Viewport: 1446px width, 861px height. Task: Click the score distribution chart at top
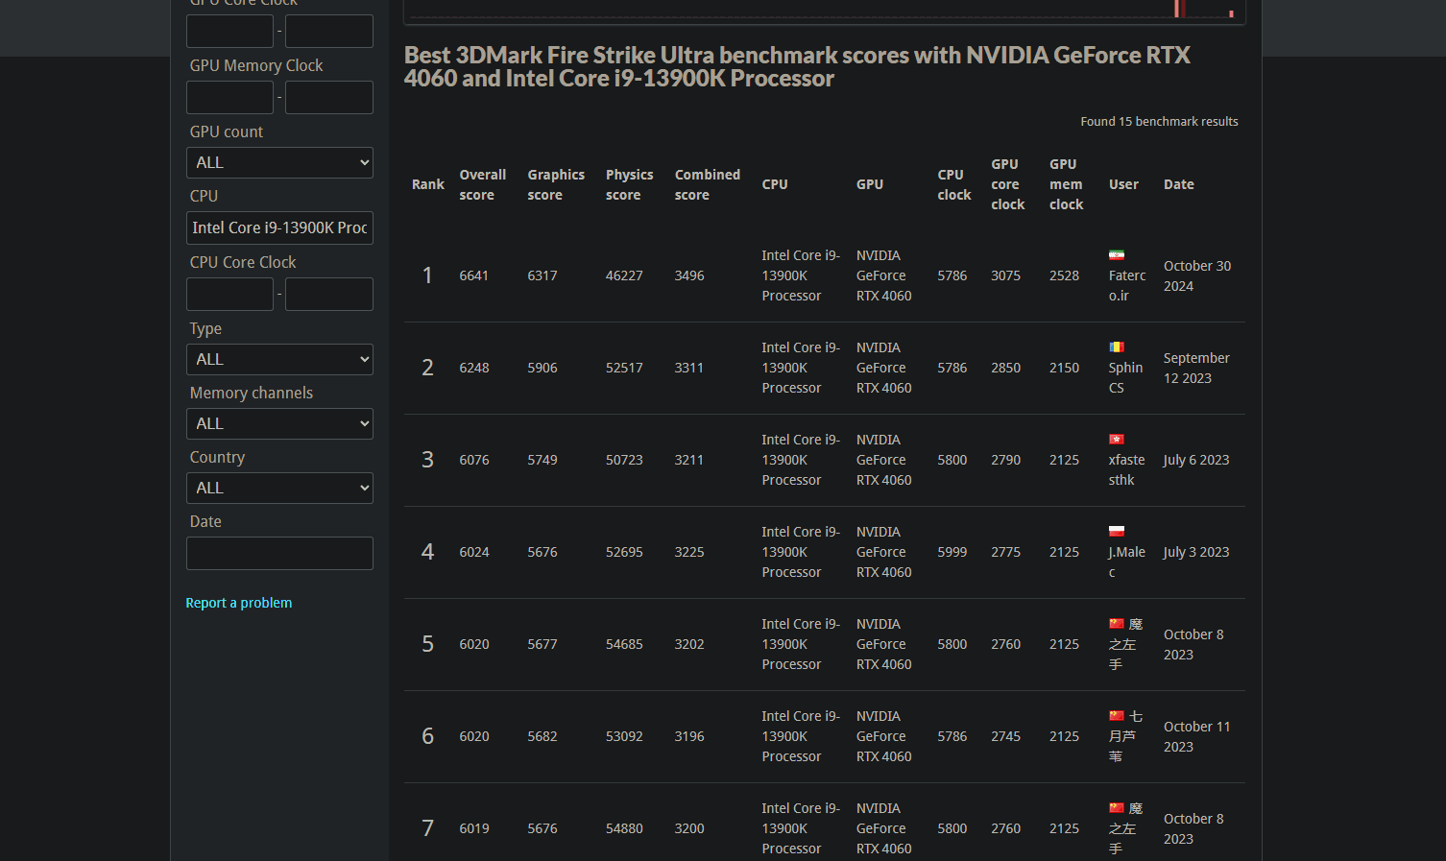click(824, 10)
